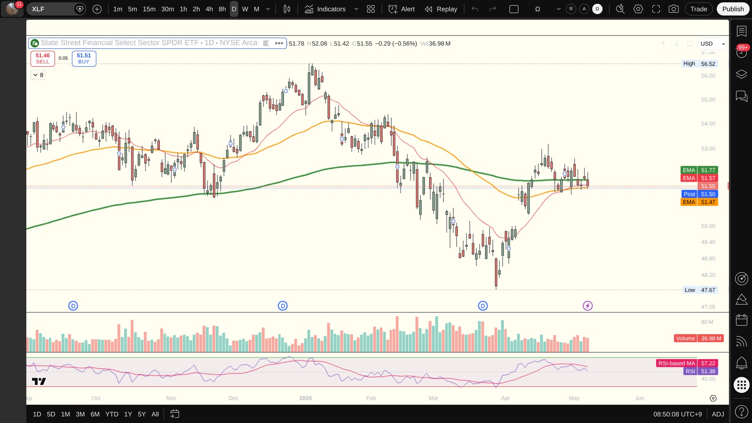The image size is (752, 423).
Task: Click the 51.46 SELL button
Action: coord(43,58)
